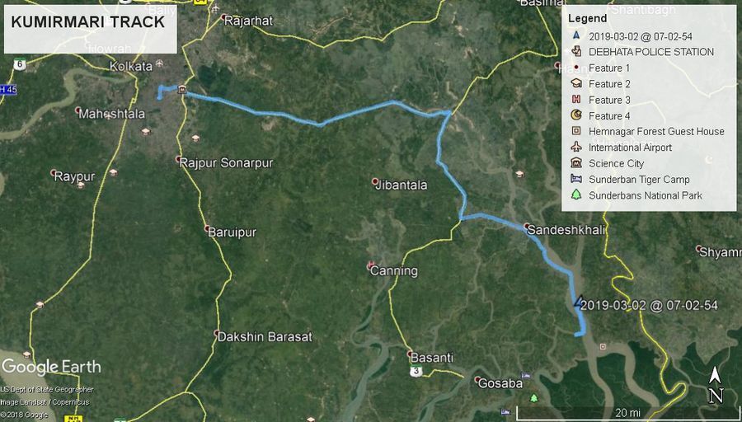Click the Jibantala red dot marker

click(x=375, y=181)
